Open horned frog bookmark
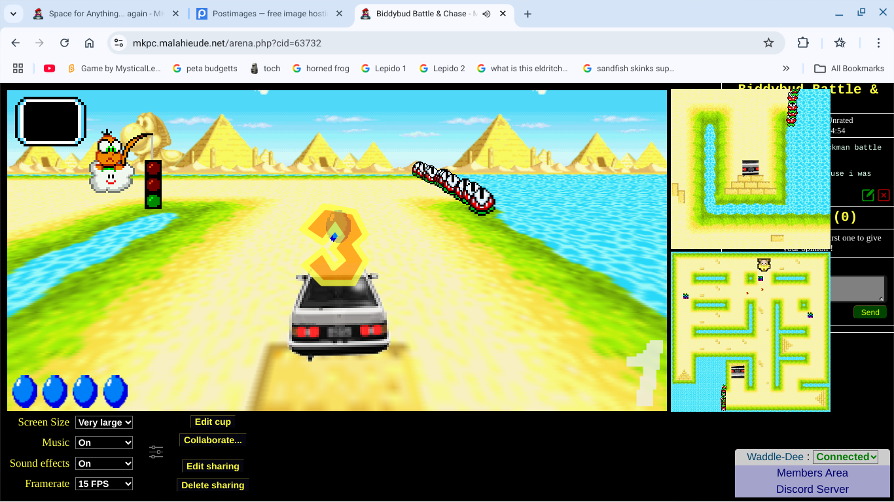This screenshot has width=894, height=502. pyautogui.click(x=321, y=68)
